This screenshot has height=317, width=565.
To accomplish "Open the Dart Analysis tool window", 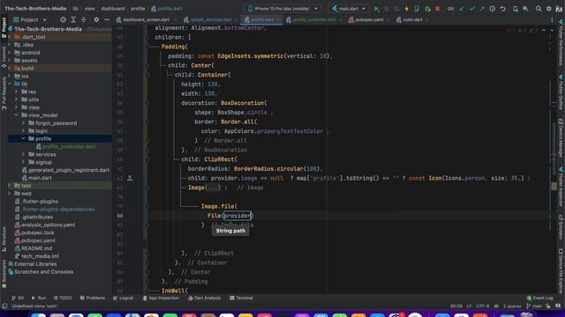I will coord(204,298).
